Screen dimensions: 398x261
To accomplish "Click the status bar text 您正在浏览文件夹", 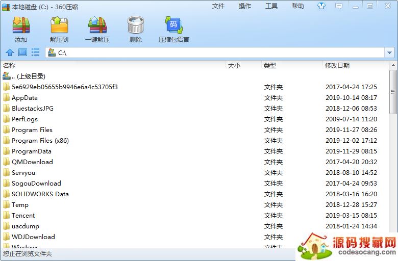I will point(28,254).
